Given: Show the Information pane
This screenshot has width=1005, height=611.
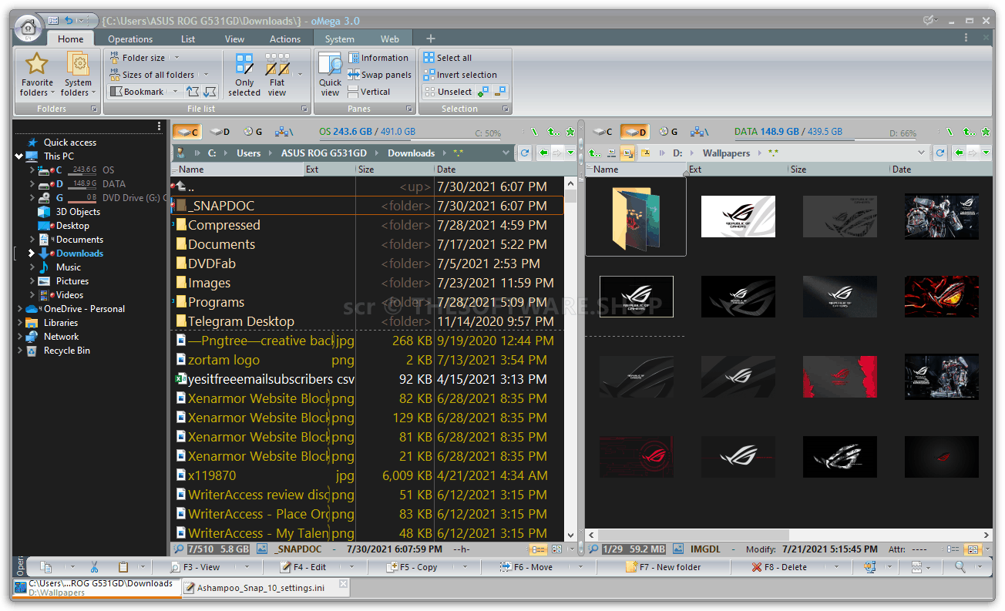Looking at the screenshot, I should tap(378, 58).
